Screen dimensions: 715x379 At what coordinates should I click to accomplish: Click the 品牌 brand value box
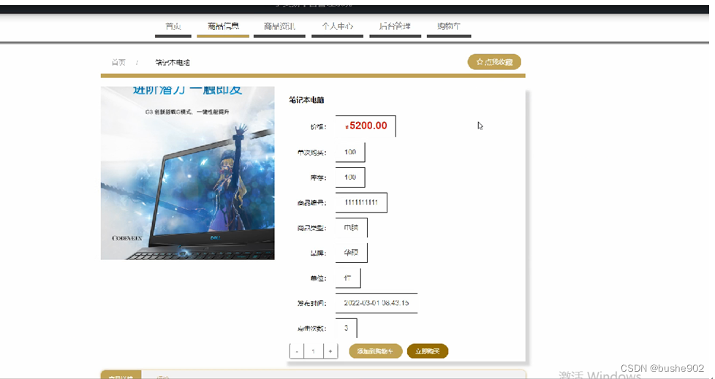pyautogui.click(x=351, y=253)
